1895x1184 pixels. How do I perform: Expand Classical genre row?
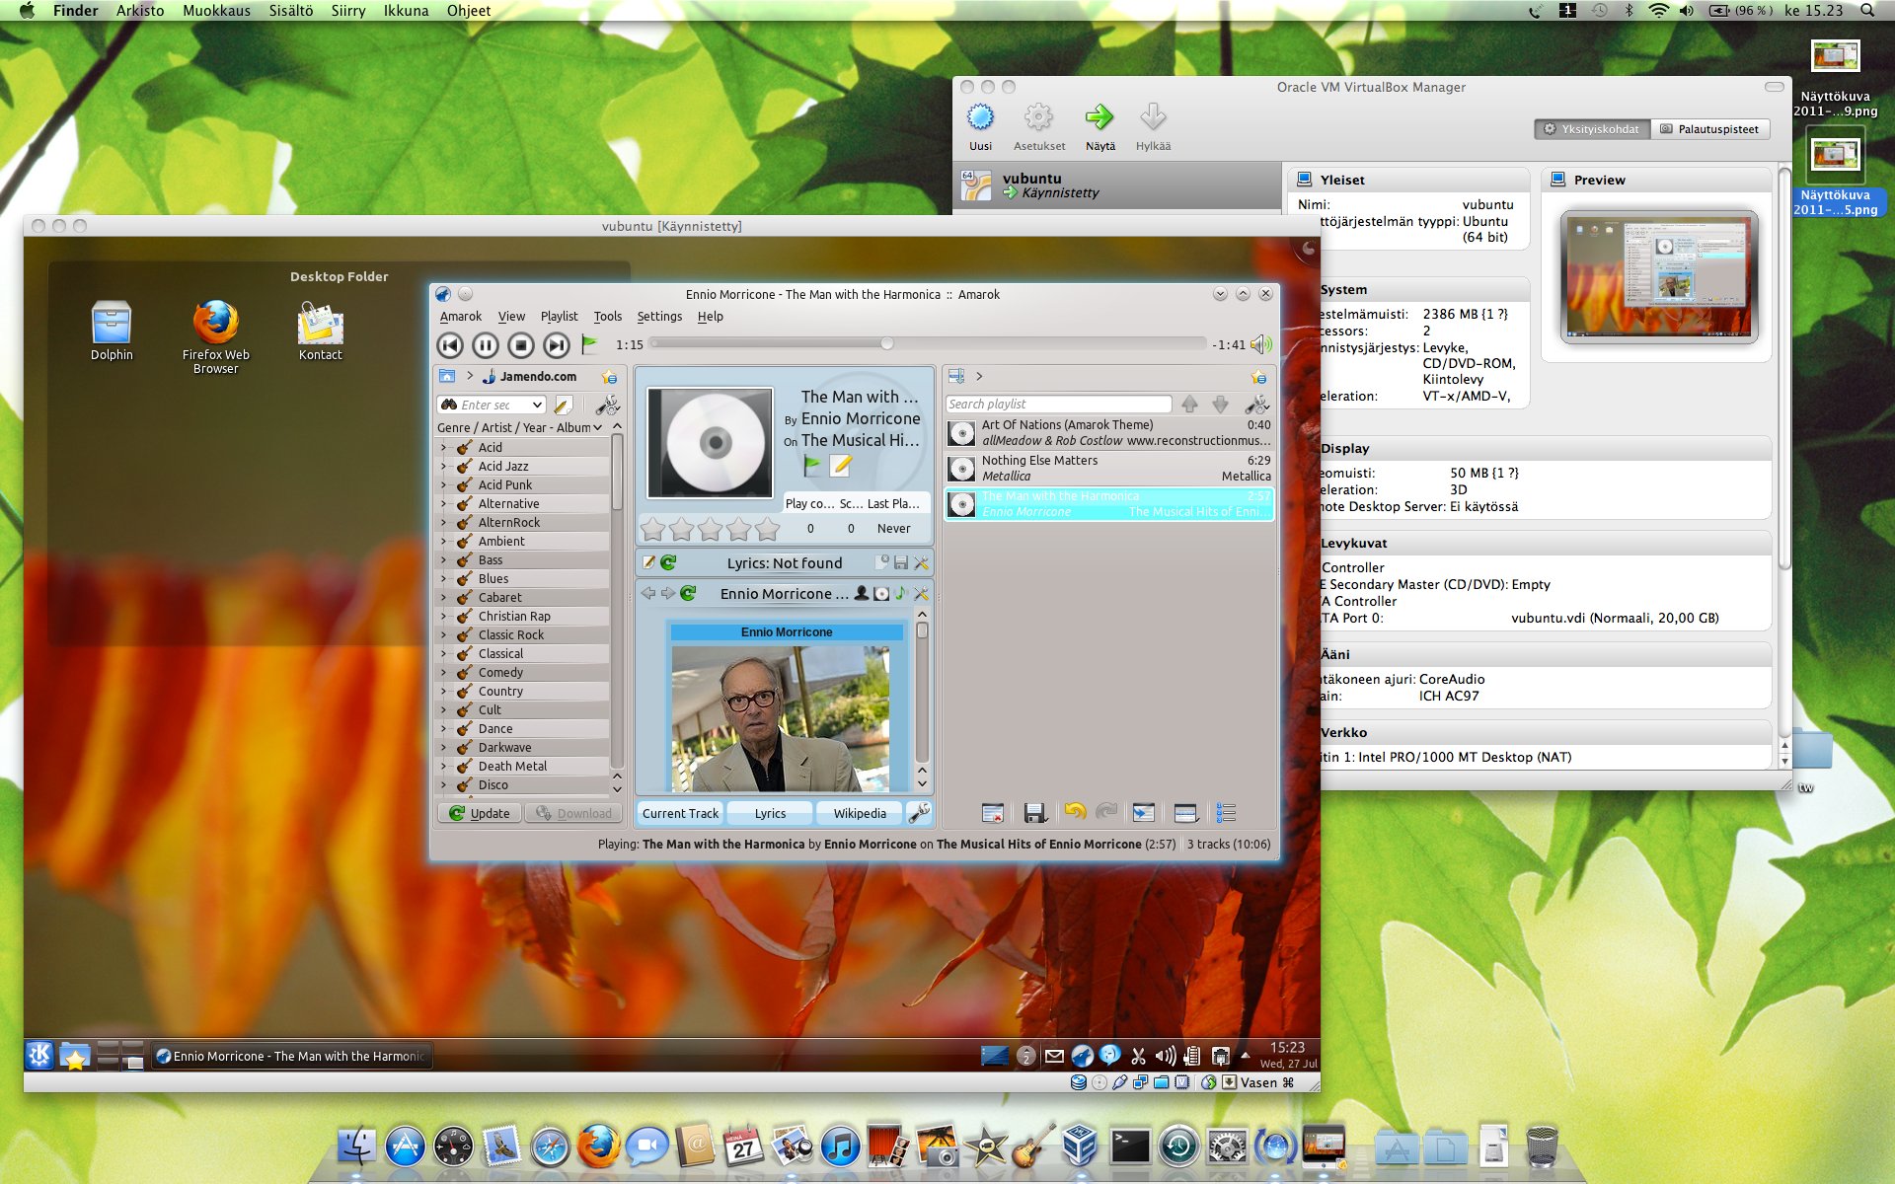pyautogui.click(x=443, y=653)
